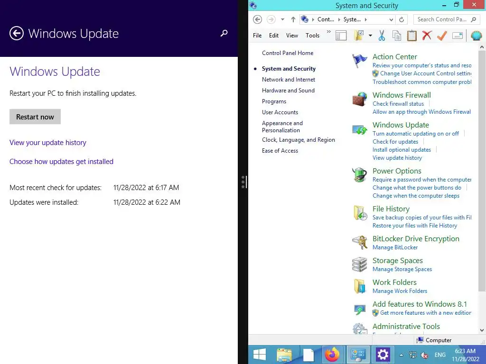This screenshot has height=364, width=486.
Task: Open Turn automatic updating on or off
Action: coord(416,133)
